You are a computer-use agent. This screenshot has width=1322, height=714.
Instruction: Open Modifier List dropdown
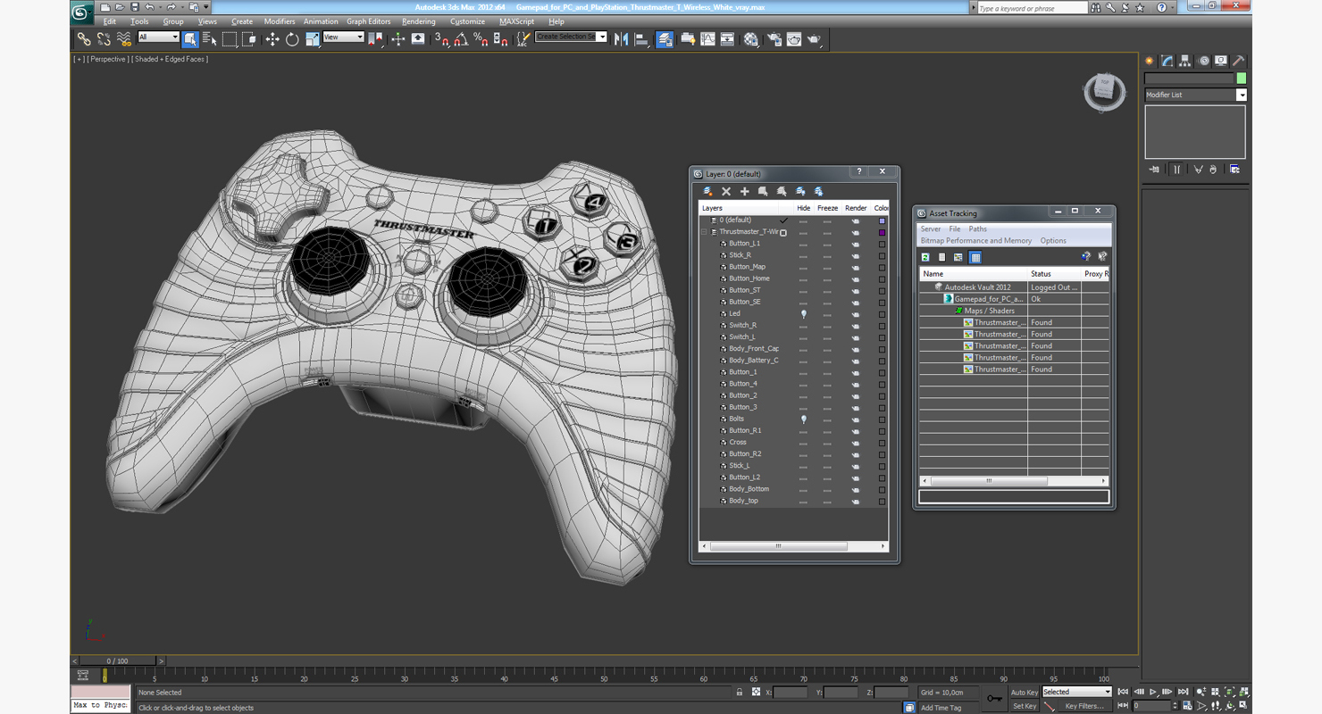pyautogui.click(x=1195, y=95)
